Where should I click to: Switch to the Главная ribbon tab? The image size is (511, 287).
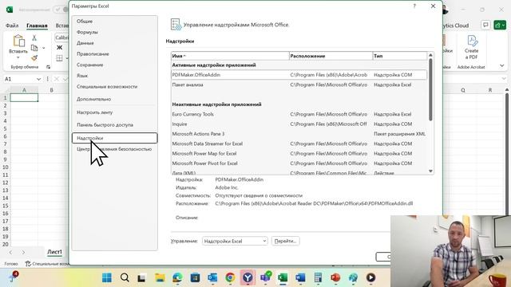pyautogui.click(x=37, y=26)
